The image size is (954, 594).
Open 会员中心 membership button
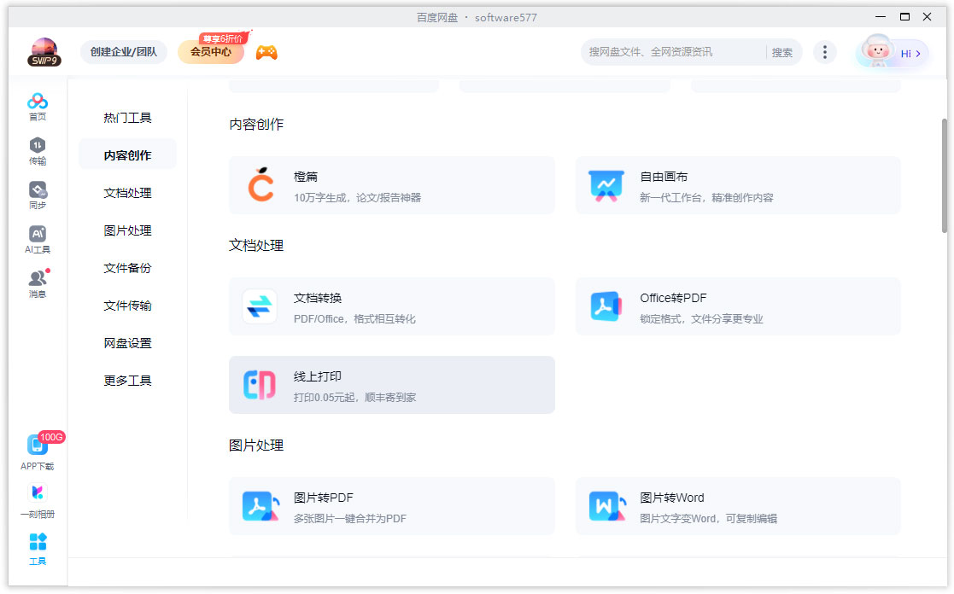click(x=210, y=52)
